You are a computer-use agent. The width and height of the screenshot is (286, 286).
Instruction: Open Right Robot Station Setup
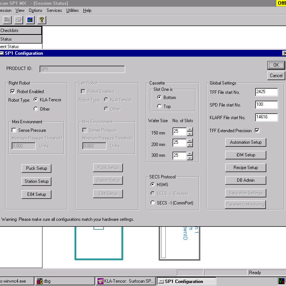[x=36, y=181]
